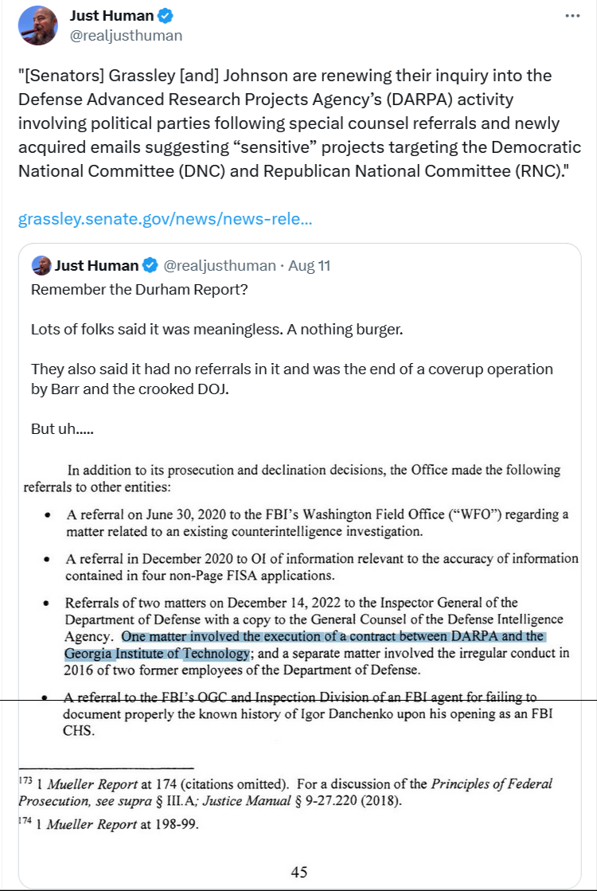Viewport: 597px width, 891px height.
Task: Click the @realjusthuman handle under author name
Action: tap(126, 35)
